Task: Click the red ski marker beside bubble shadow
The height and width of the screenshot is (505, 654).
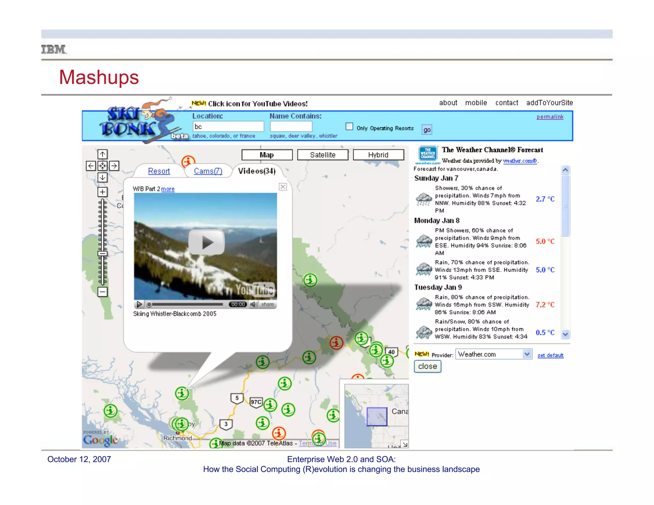Action: tap(336, 343)
